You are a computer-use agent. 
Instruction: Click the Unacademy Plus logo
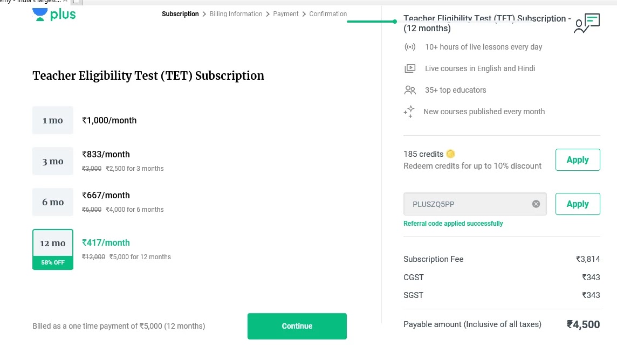coord(54,15)
